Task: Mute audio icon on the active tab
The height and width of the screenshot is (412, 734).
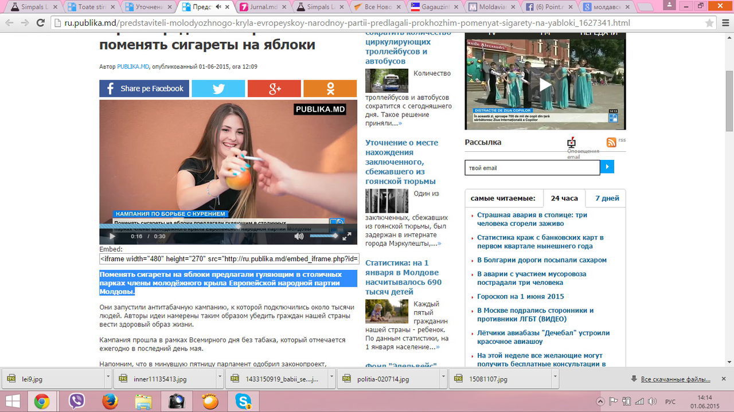Action: [x=218, y=7]
